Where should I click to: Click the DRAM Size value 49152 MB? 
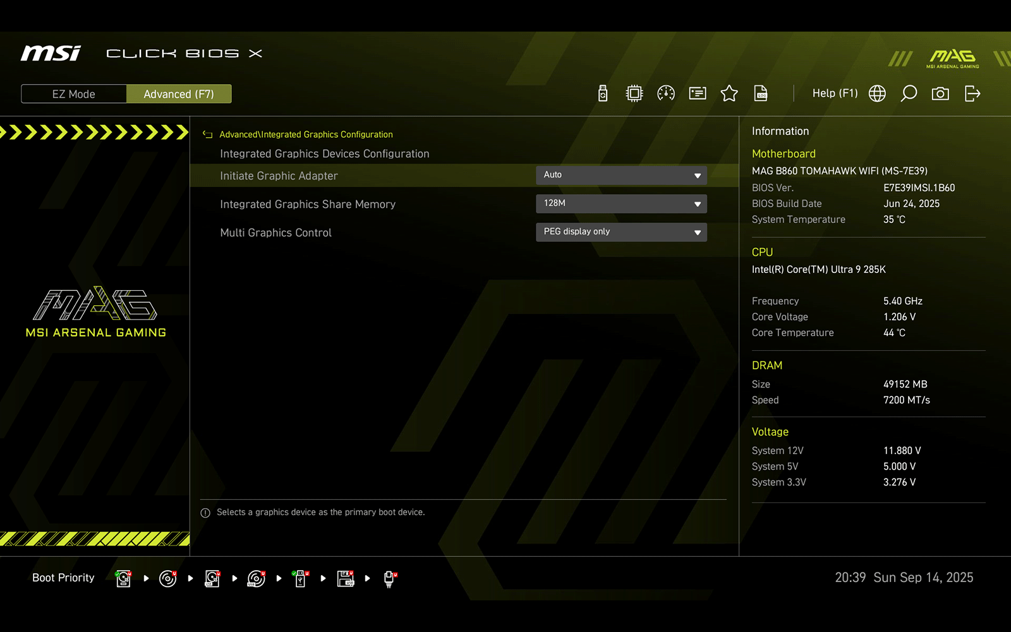coord(905,384)
